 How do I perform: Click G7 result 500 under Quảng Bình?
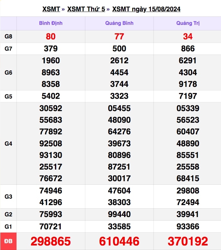coord(119,48)
